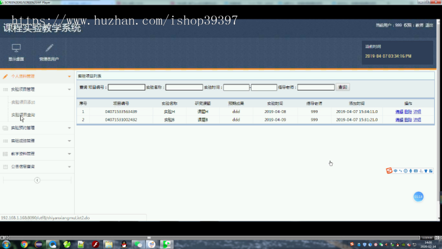This screenshot has width=442, height=249.
Task: Click the player seek bar thumb
Action: click(149, 238)
